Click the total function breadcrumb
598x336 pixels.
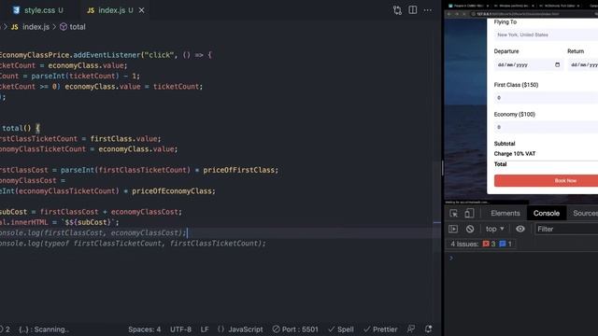[73, 27]
